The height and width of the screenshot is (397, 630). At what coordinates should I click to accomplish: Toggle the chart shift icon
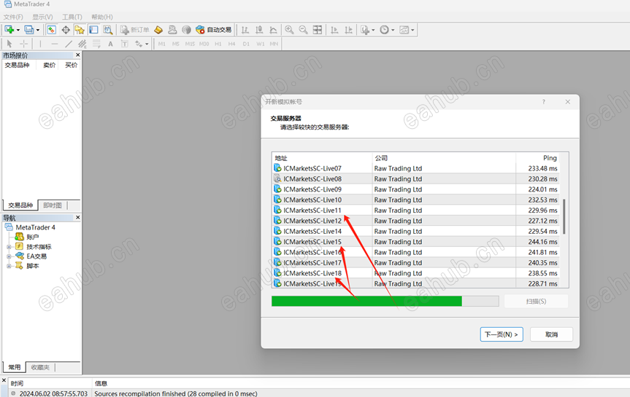(348, 30)
